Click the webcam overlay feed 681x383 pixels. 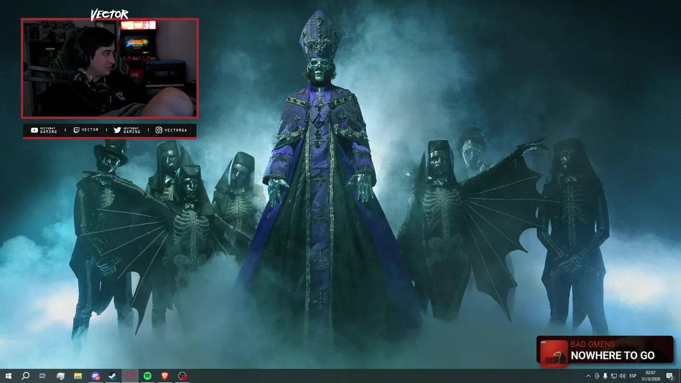pyautogui.click(x=110, y=68)
